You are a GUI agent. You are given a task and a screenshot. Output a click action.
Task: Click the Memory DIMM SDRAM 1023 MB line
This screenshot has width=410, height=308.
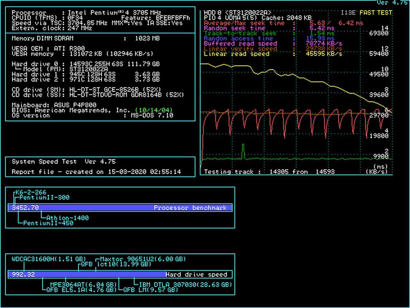pos(86,38)
